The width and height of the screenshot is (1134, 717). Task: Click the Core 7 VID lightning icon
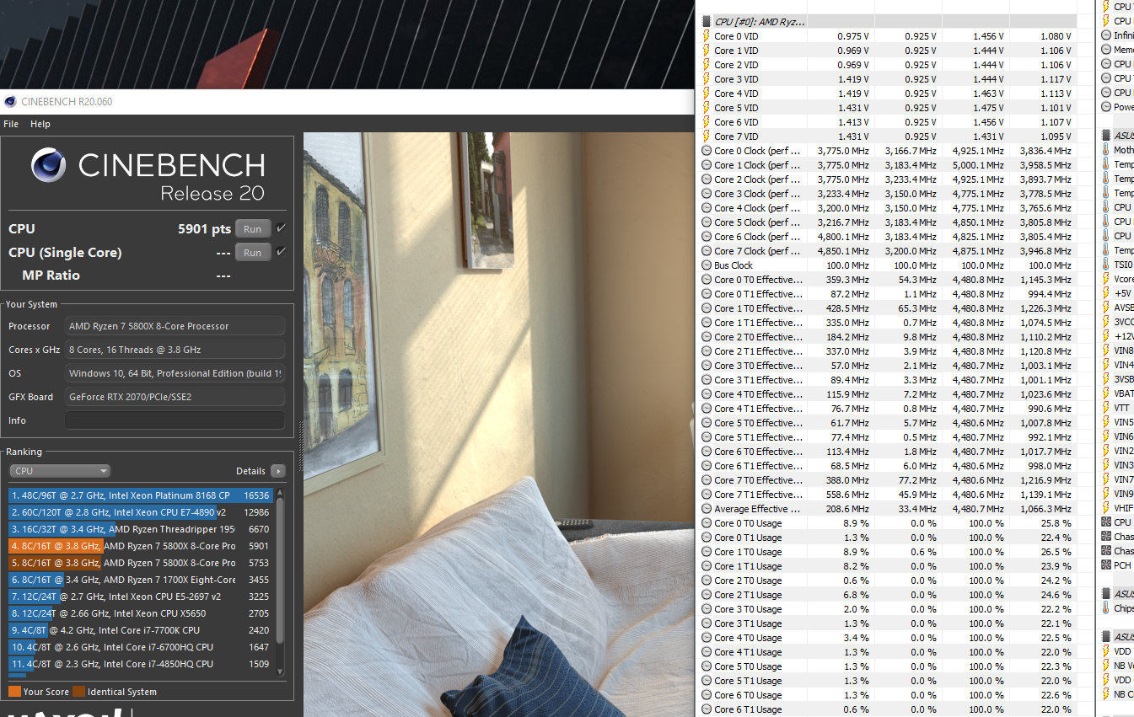pos(707,136)
